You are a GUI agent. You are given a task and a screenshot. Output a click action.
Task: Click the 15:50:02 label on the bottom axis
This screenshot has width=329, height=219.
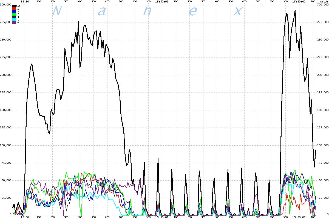(x=299, y=217)
